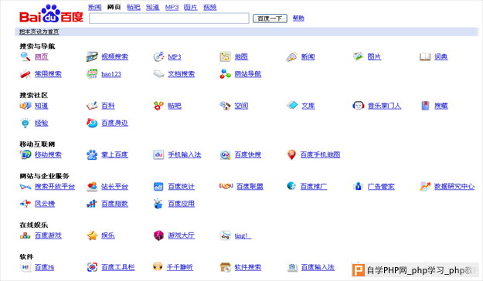Click the 网站导航 colored balls icon
Viewport: 483px width, 281px height.
pyautogui.click(x=225, y=74)
